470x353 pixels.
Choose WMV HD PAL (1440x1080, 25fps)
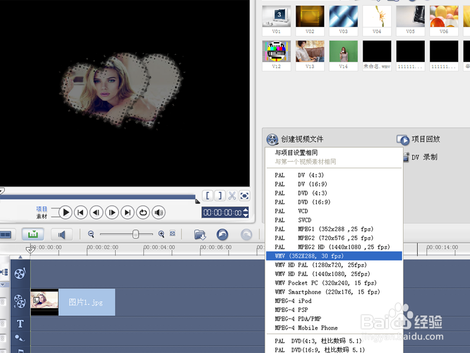(334, 274)
